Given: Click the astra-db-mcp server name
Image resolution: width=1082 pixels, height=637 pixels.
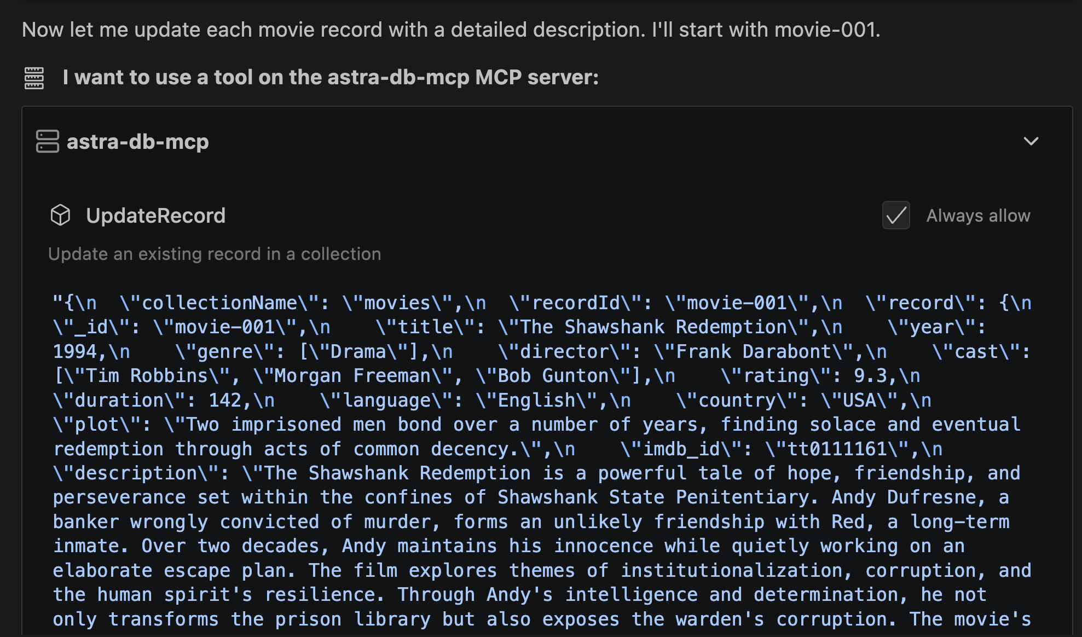Looking at the screenshot, I should [138, 142].
